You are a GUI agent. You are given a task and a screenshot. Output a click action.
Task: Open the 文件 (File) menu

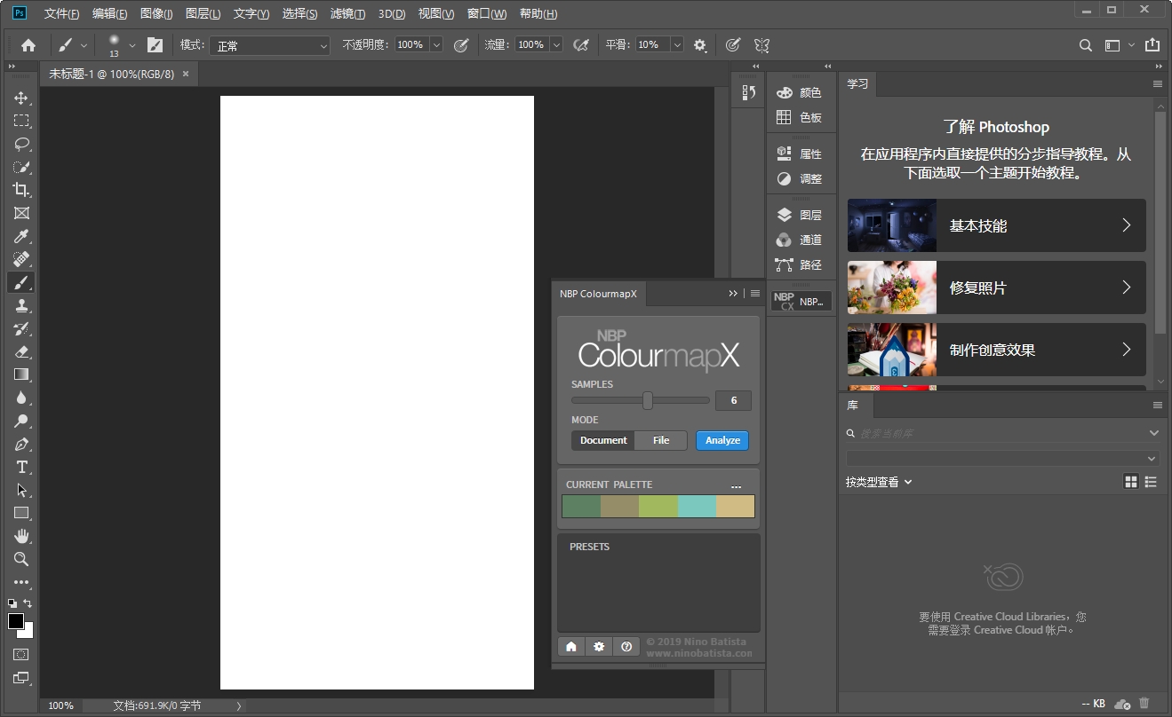point(61,14)
